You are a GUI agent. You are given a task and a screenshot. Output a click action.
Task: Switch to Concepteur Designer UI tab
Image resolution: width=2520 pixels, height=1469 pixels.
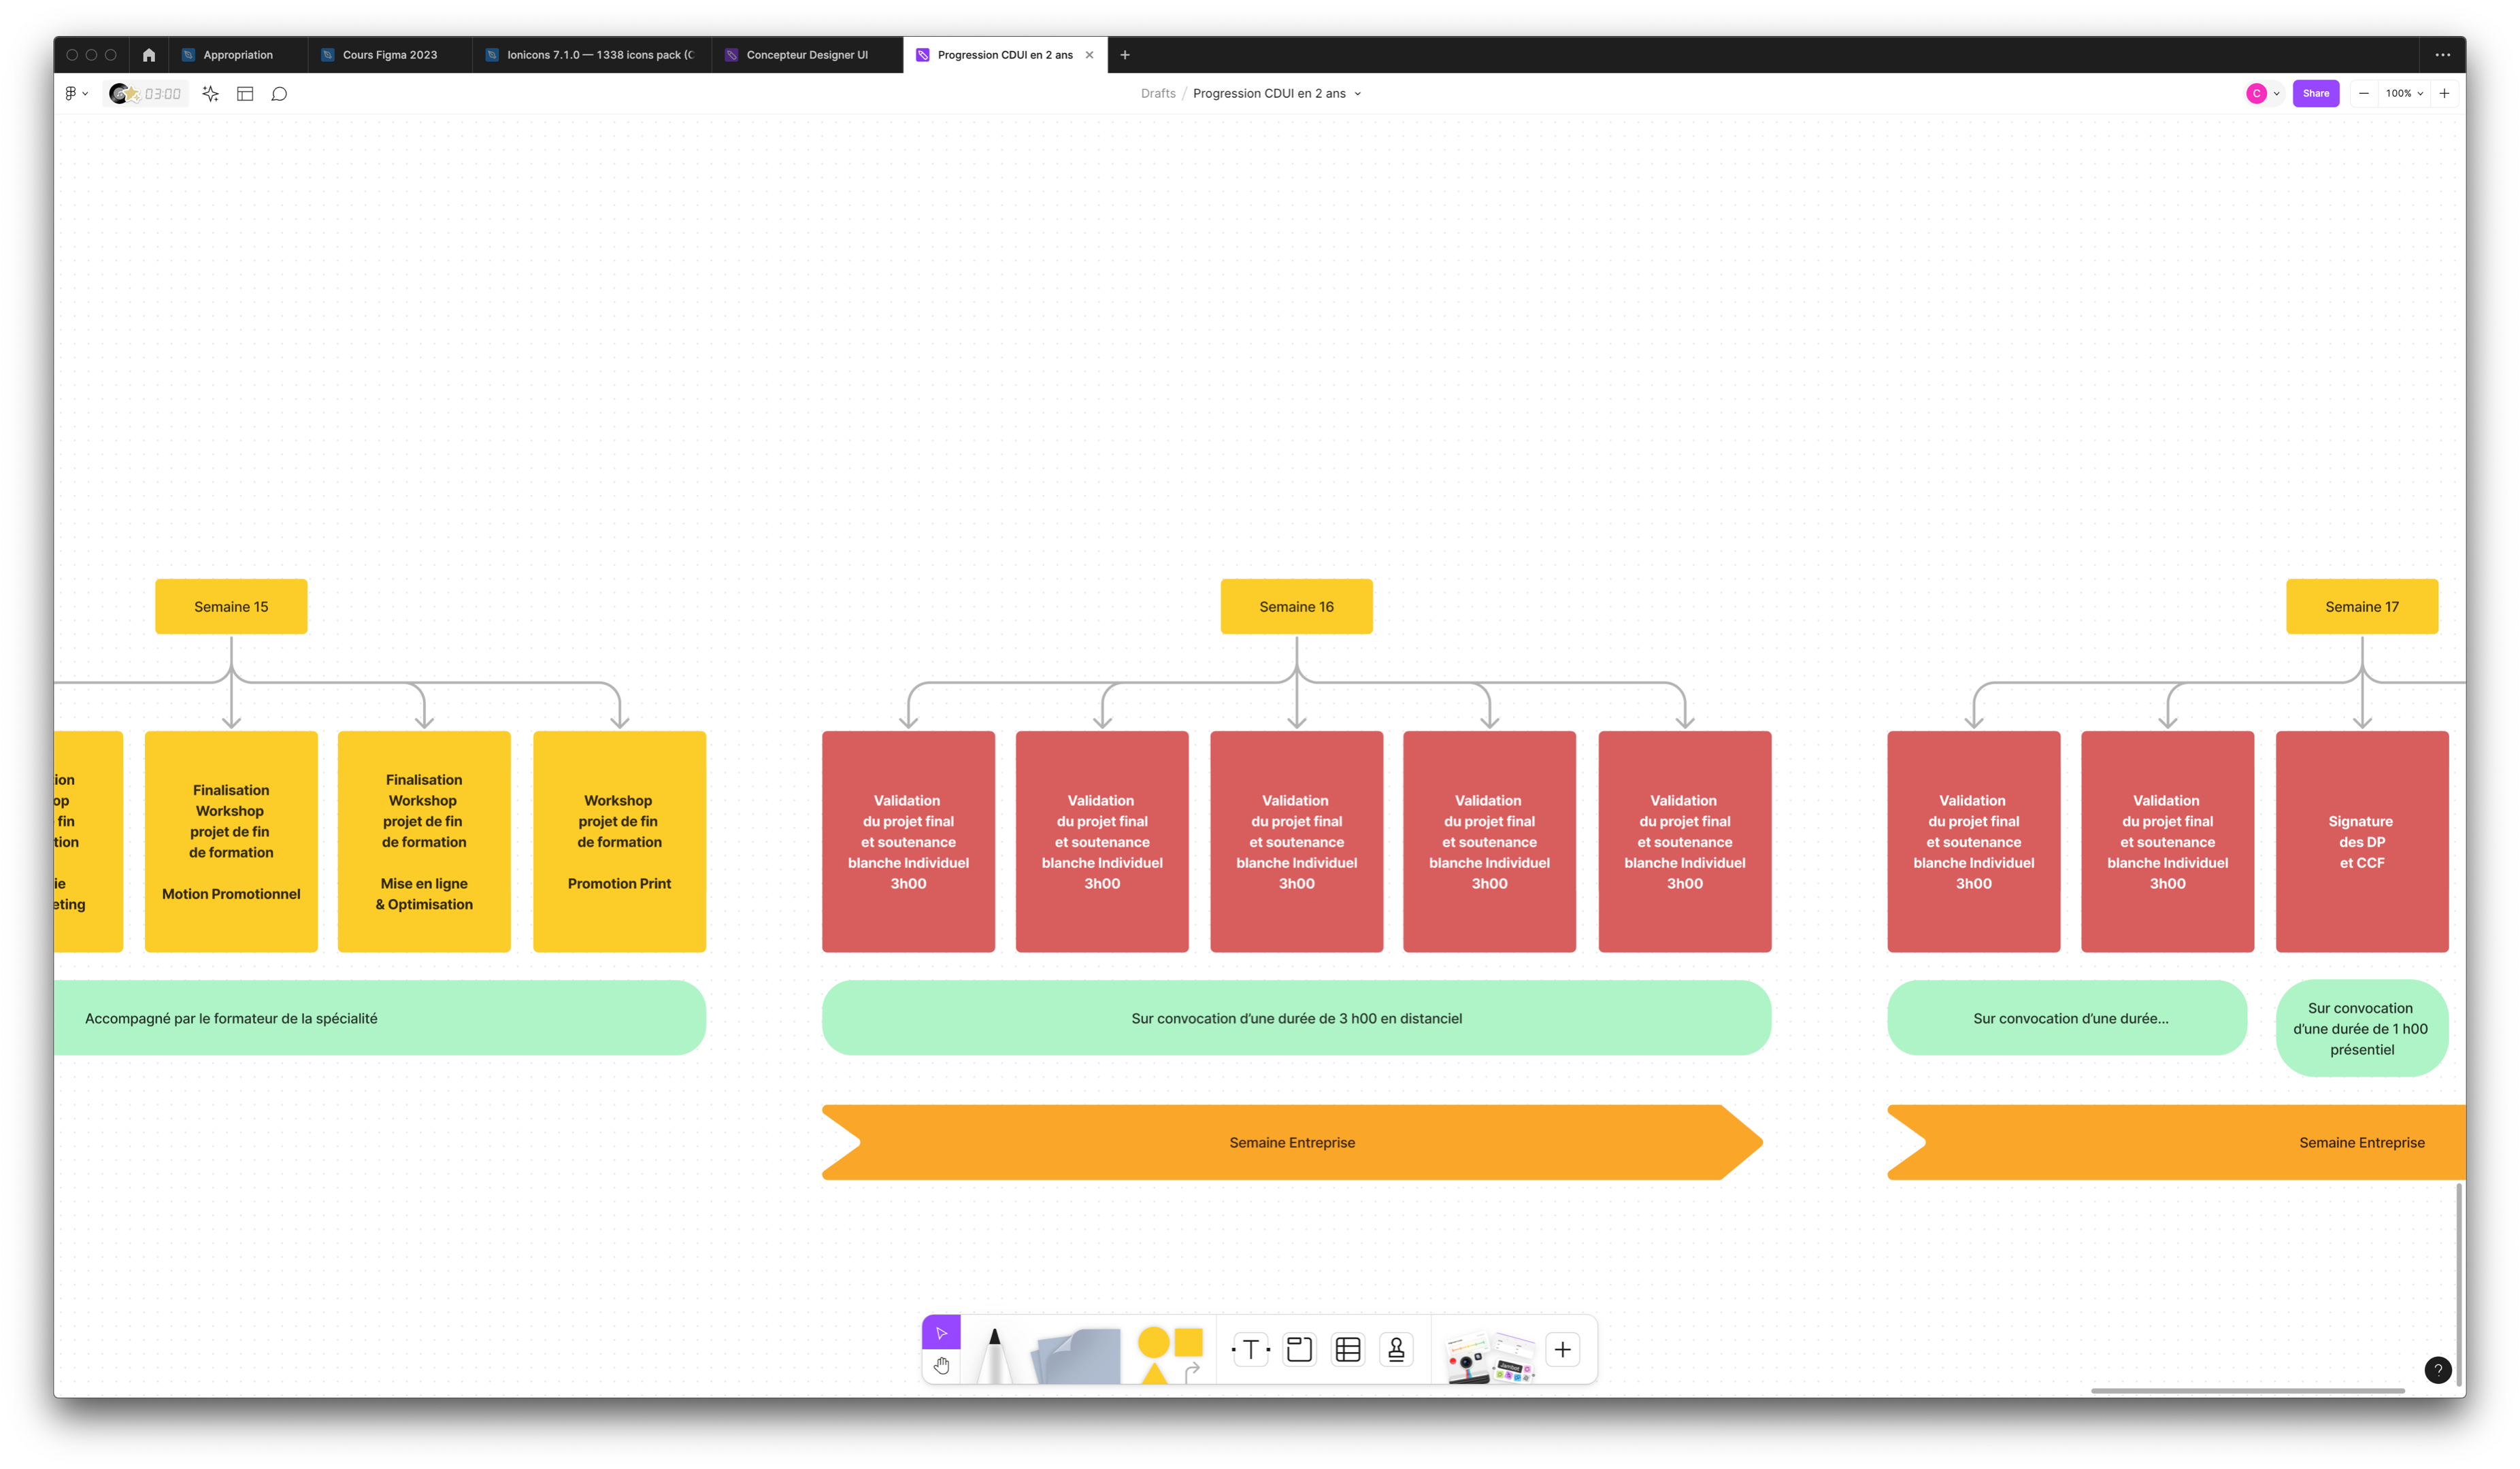(x=806, y=55)
